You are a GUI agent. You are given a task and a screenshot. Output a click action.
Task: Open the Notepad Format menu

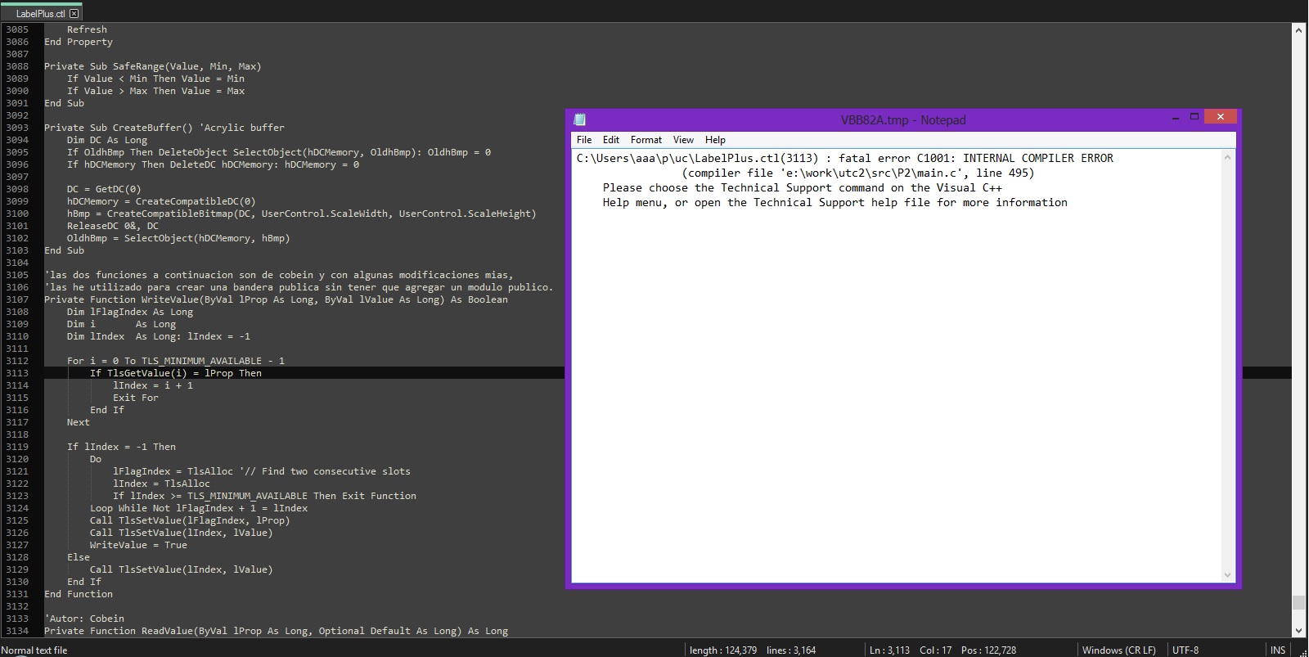click(x=646, y=140)
